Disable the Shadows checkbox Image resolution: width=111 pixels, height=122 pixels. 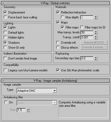[5, 42]
